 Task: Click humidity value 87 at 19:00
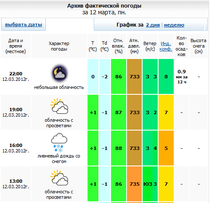[119, 112]
